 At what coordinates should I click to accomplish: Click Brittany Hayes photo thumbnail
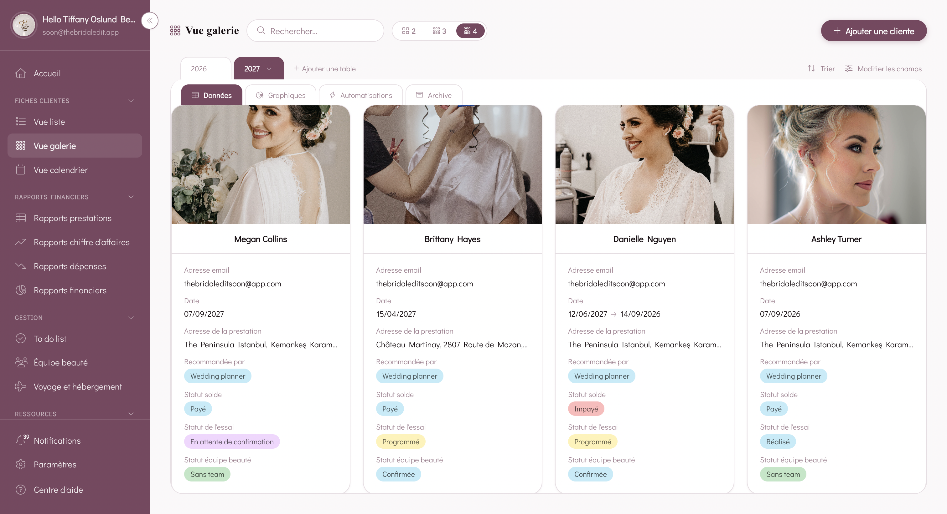coord(453,164)
